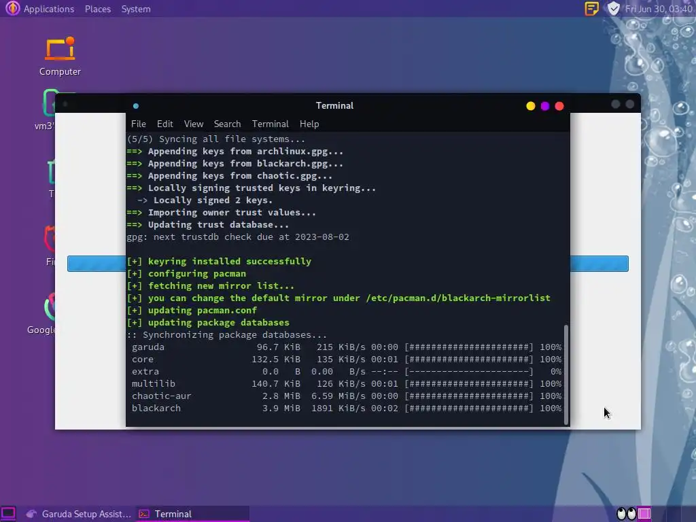Open the Places menu
696x522 pixels.
(x=98, y=9)
